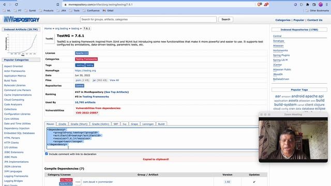Open the browser hamburger menu

[x=327, y=5]
